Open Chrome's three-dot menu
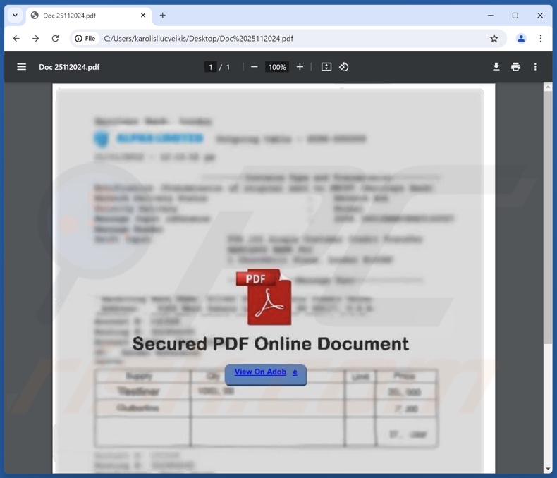557x478 pixels. coord(540,38)
